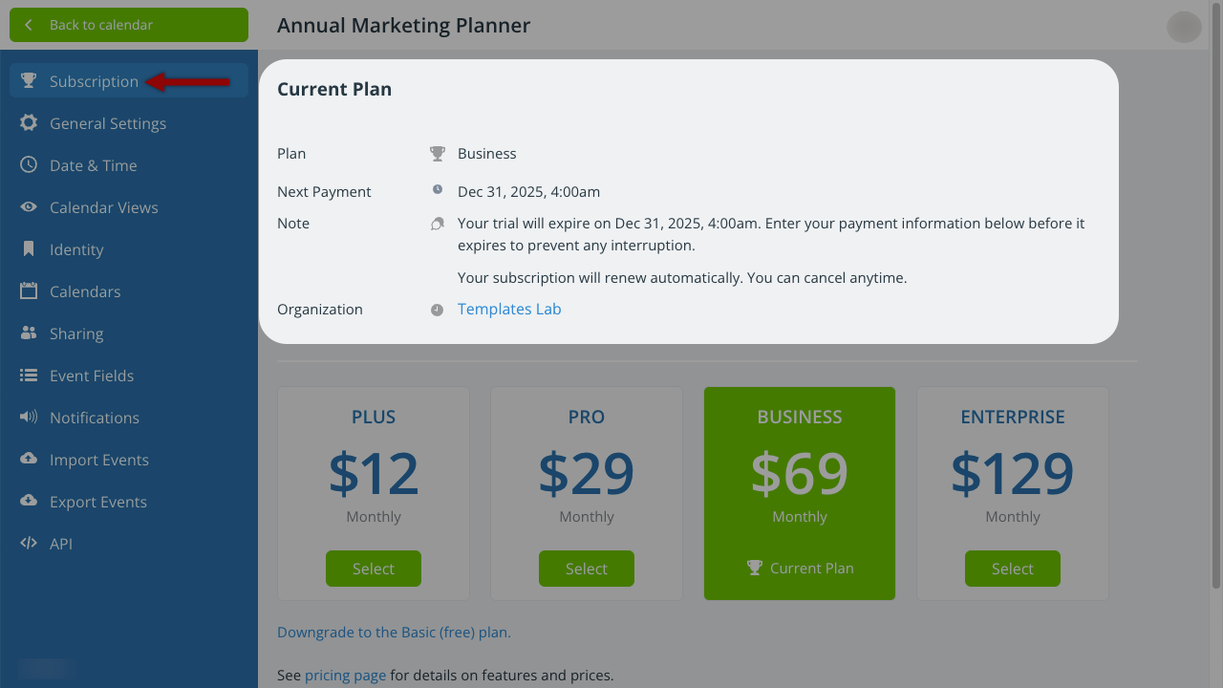The image size is (1223, 688).
Task: Open the pricing page link
Action: point(346,676)
